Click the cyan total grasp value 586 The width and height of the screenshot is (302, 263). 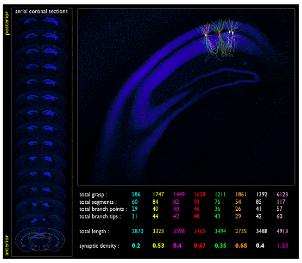[x=136, y=194]
